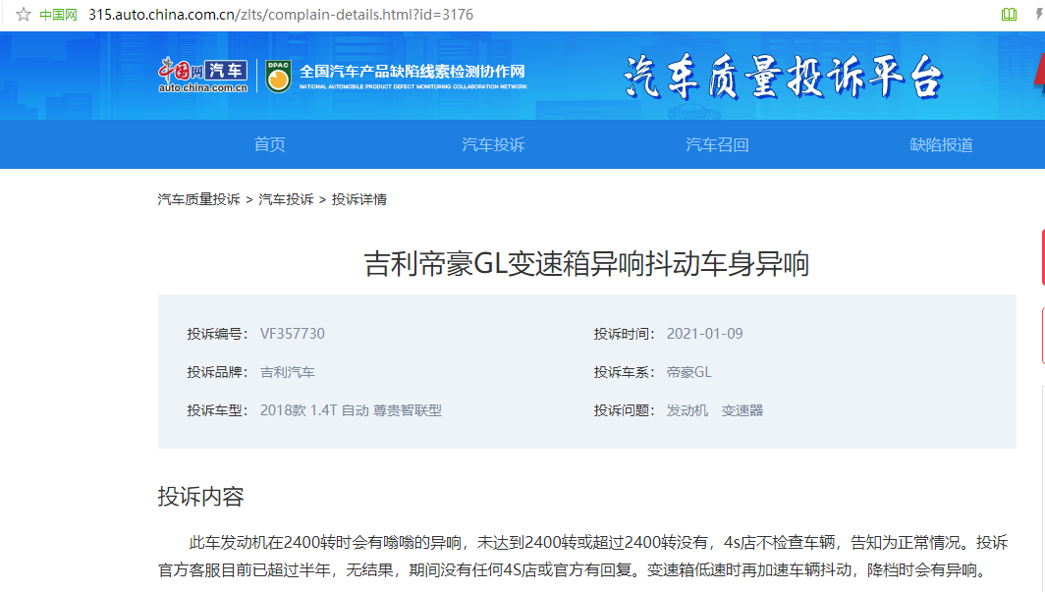
Task: Click the 全国汽车产品缺陷线索检测协作网 text
Action: (412, 72)
